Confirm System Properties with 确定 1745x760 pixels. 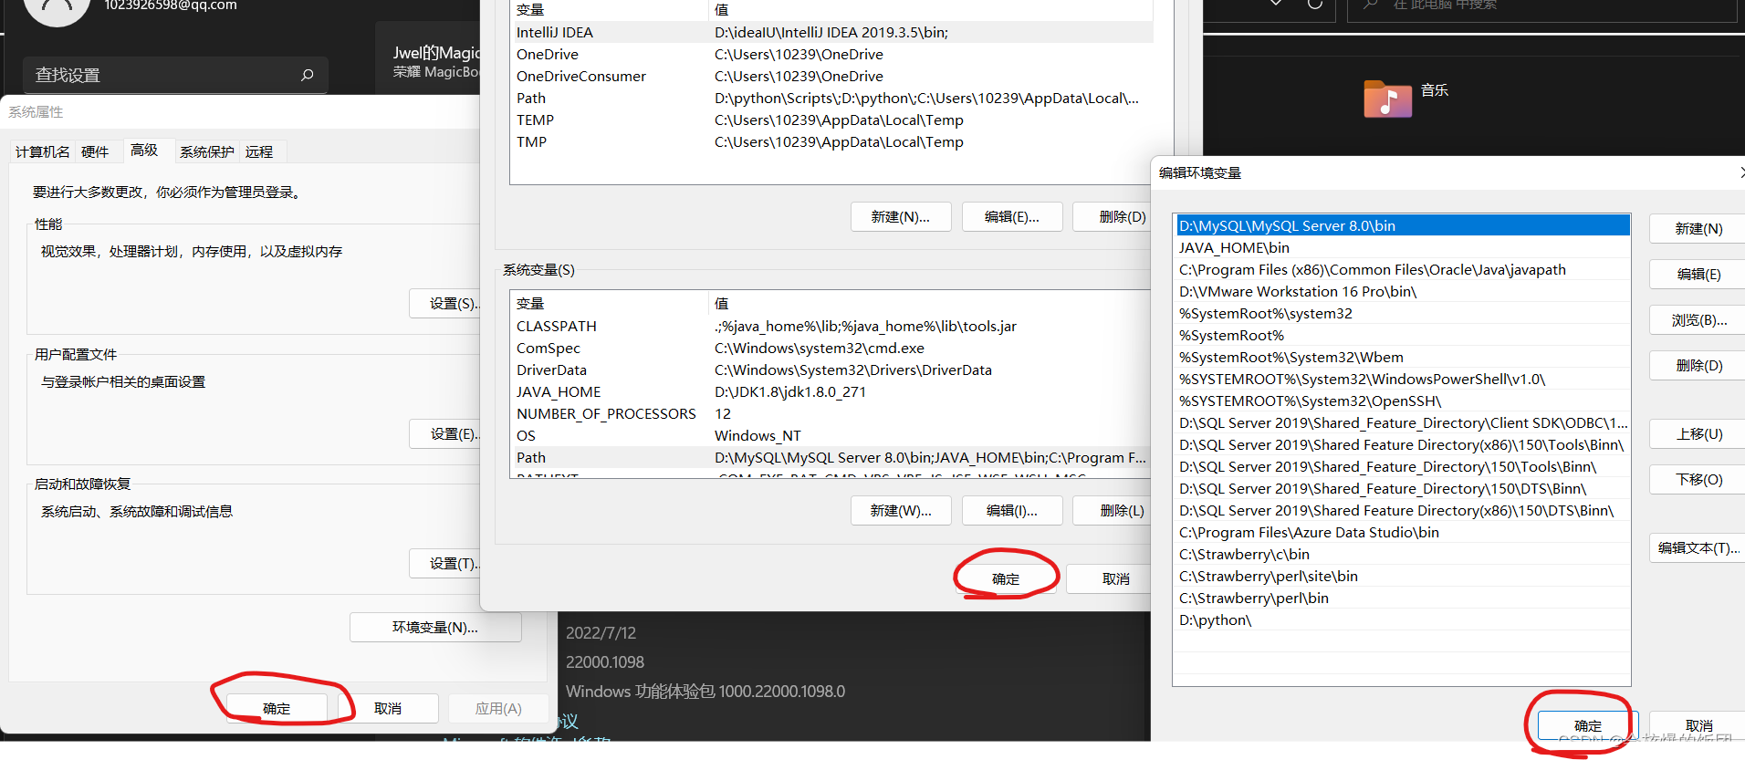[277, 708]
